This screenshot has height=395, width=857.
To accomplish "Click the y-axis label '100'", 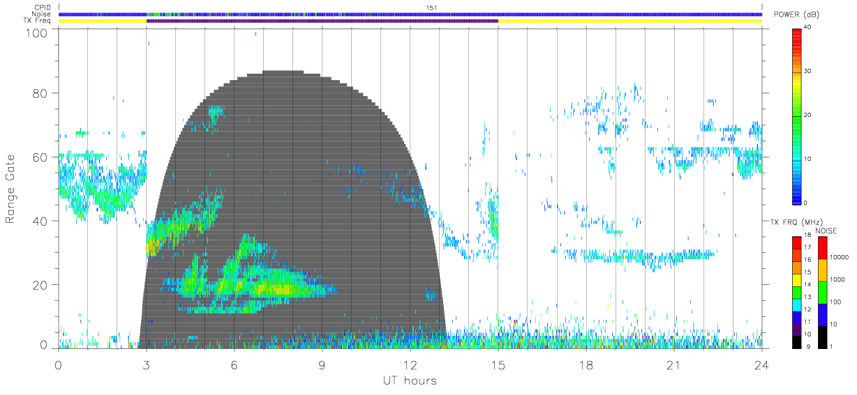I will click(38, 33).
